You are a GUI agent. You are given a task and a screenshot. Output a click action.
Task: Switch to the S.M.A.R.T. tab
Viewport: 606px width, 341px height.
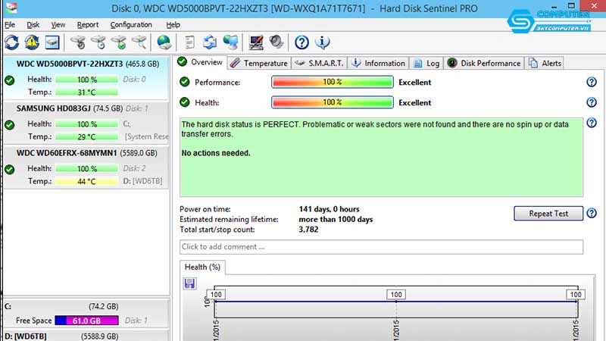318,64
